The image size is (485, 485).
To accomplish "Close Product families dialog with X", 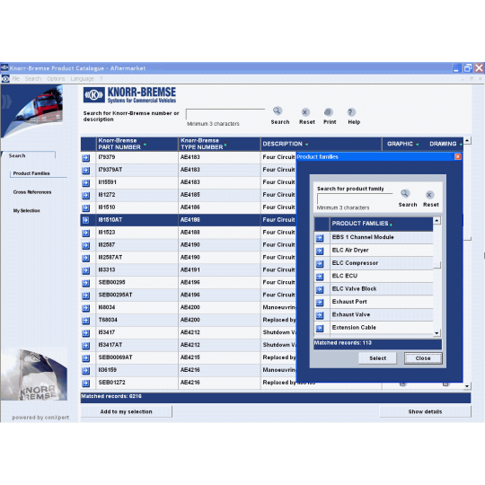I will (x=457, y=157).
